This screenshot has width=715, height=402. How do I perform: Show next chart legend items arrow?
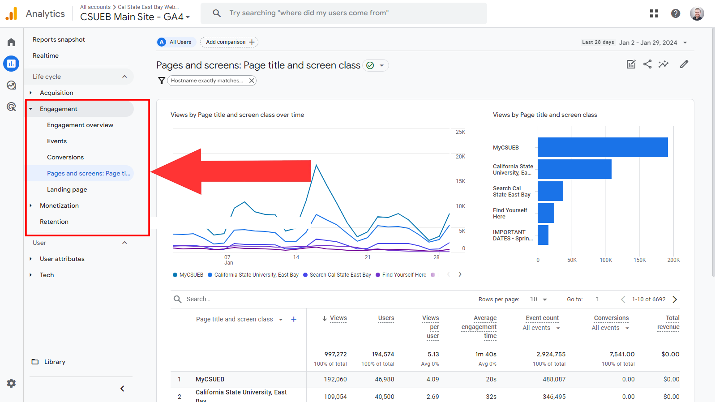(460, 274)
